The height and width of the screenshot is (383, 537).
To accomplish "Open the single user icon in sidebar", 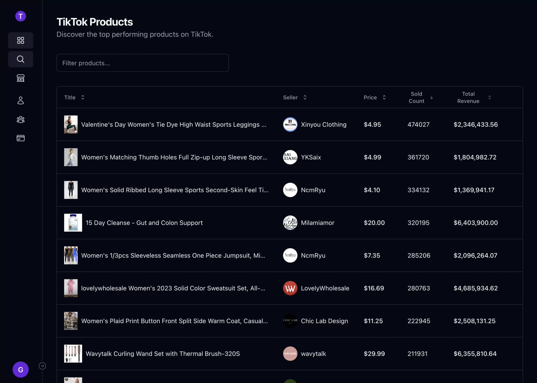I will [x=20, y=100].
